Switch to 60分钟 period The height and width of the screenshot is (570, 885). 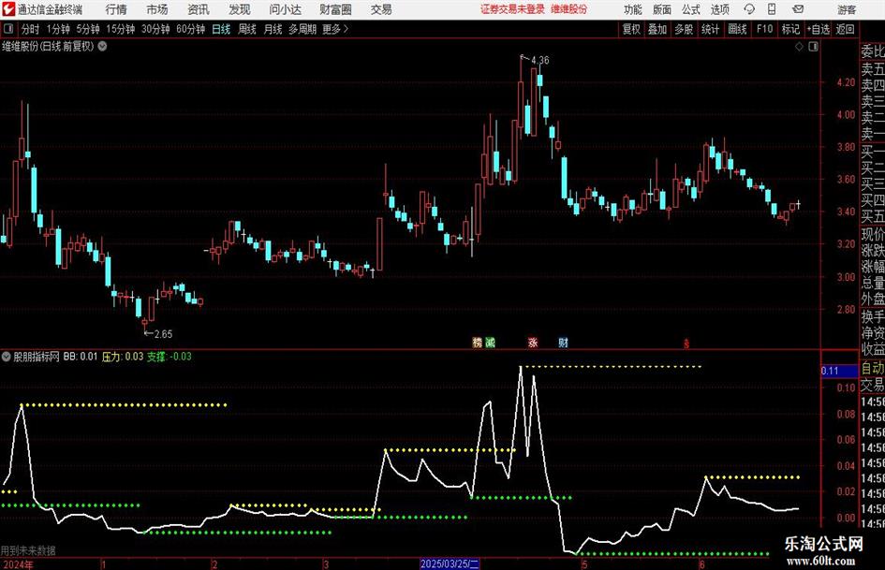(x=191, y=29)
